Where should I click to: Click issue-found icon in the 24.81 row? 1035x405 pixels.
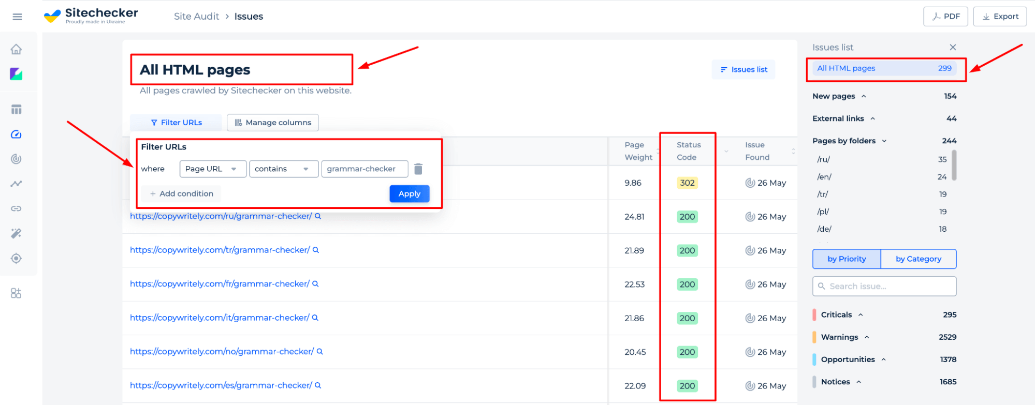pos(750,217)
